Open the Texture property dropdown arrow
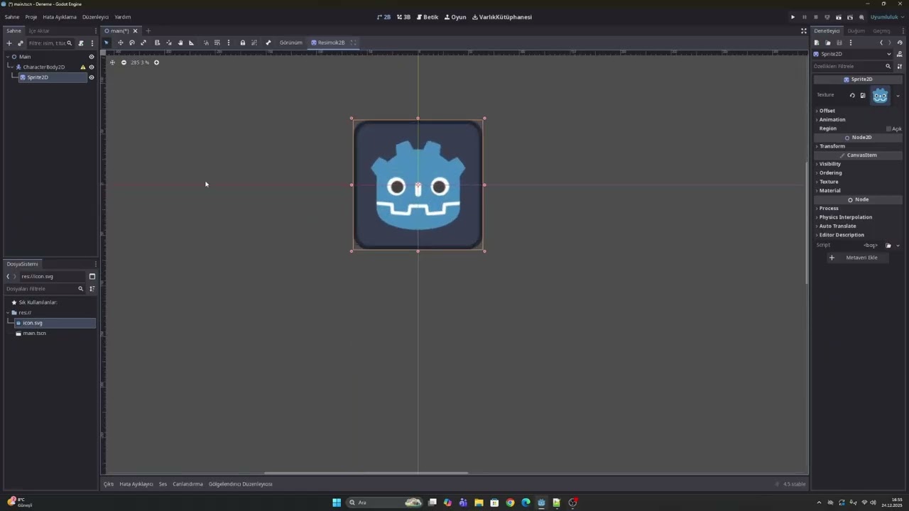Viewport: 909px width, 511px height. pos(898,96)
